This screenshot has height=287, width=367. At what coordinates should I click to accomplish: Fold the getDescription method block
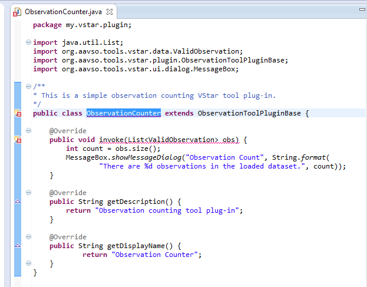[28, 193]
